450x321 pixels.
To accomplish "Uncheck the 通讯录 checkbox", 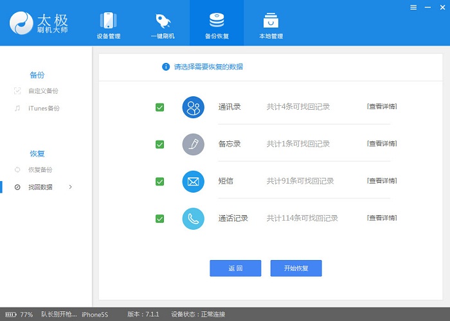I will tap(159, 107).
